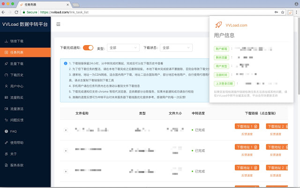Open 链接下载 in the sidebar
300x188 pixels.
pyautogui.click(x=25, y=41)
